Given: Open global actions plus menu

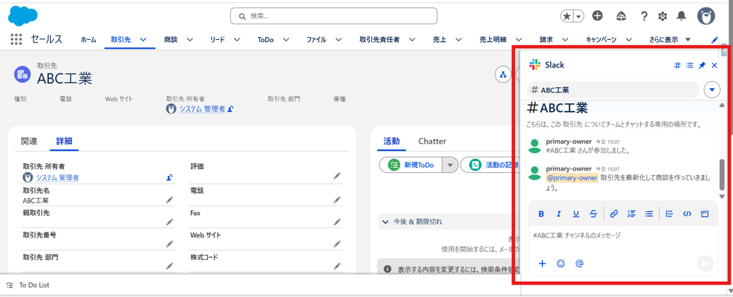Looking at the screenshot, I should (x=597, y=16).
